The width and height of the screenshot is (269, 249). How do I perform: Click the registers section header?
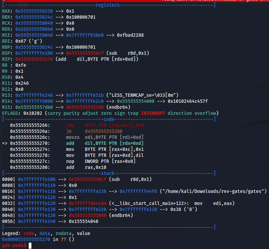107,5
